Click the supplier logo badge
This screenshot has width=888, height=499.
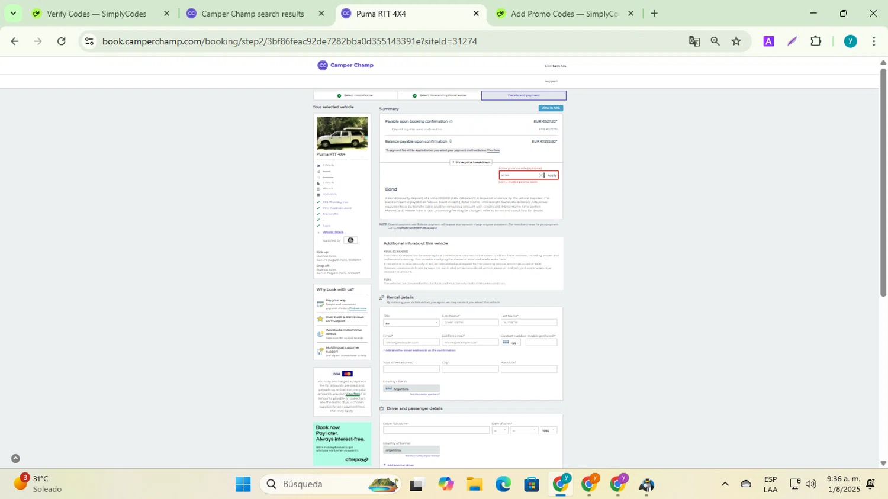click(x=350, y=240)
